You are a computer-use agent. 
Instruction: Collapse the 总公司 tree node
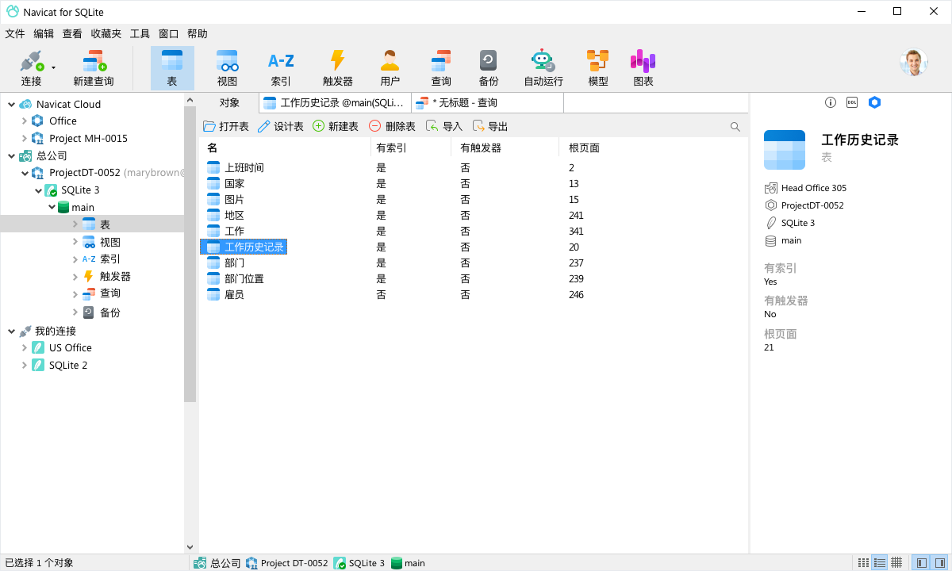coord(11,155)
